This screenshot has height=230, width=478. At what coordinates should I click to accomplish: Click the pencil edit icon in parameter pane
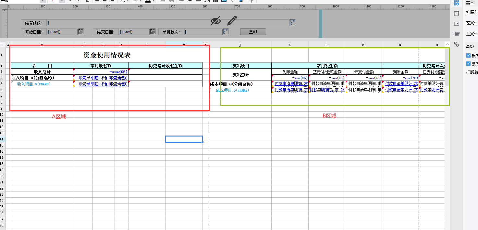click(232, 21)
